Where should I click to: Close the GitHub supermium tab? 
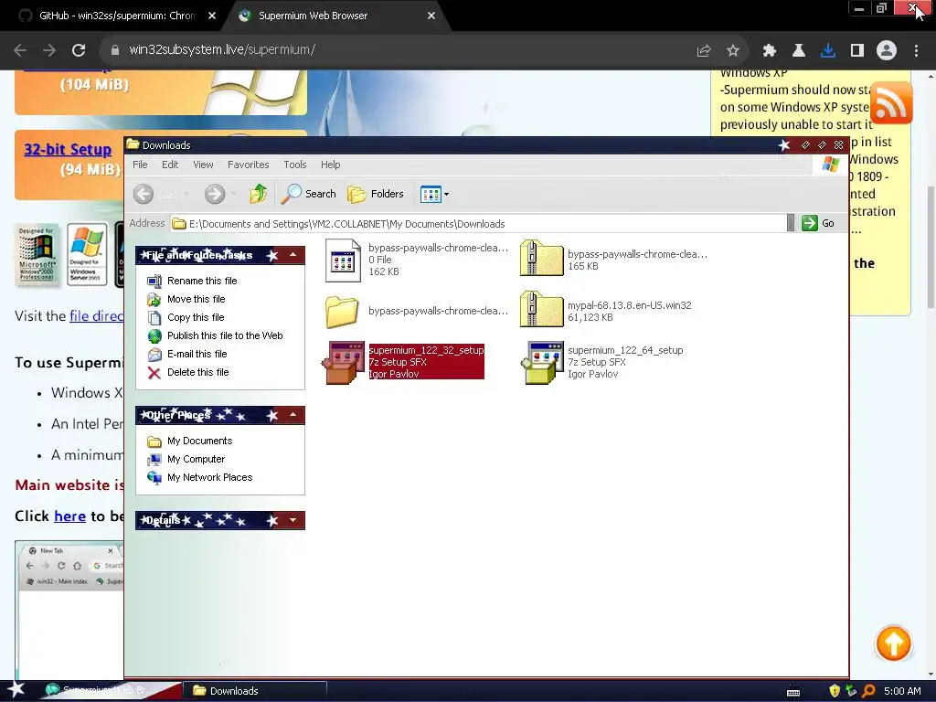tap(212, 16)
